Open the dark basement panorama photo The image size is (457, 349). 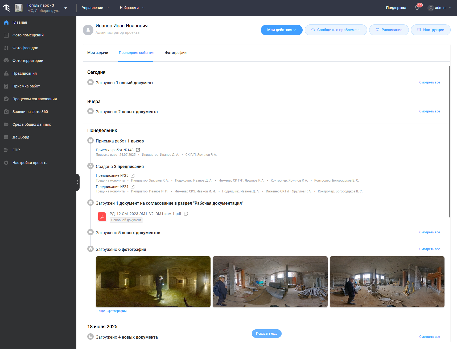153,282
